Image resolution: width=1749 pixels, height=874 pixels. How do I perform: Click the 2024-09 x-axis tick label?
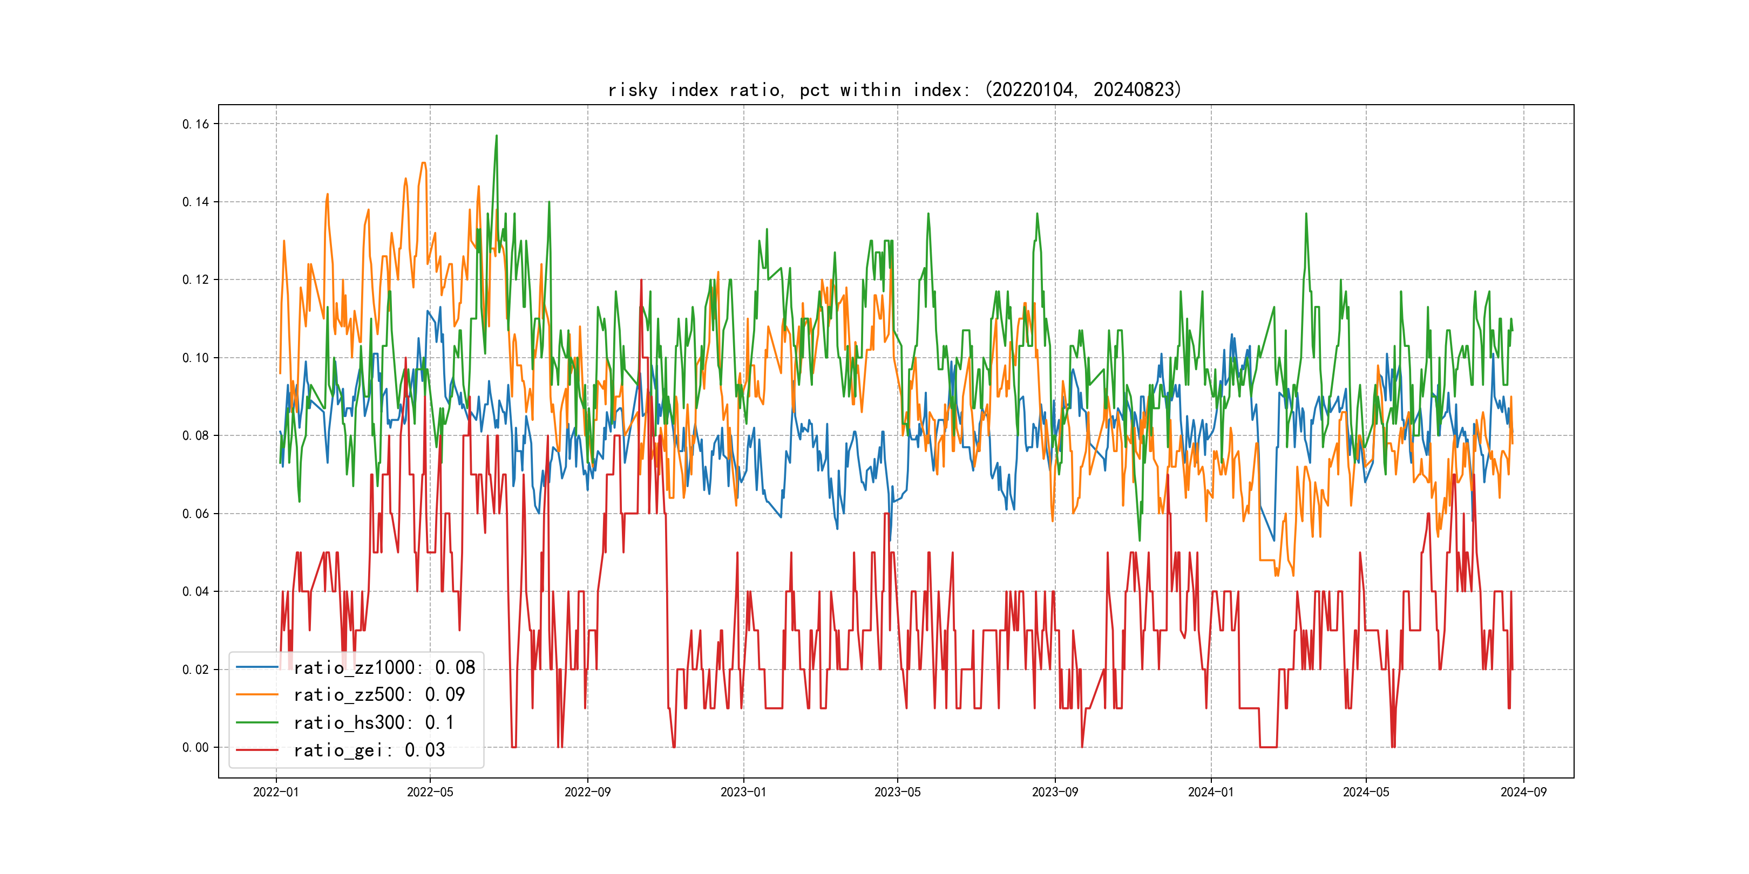1523,792
